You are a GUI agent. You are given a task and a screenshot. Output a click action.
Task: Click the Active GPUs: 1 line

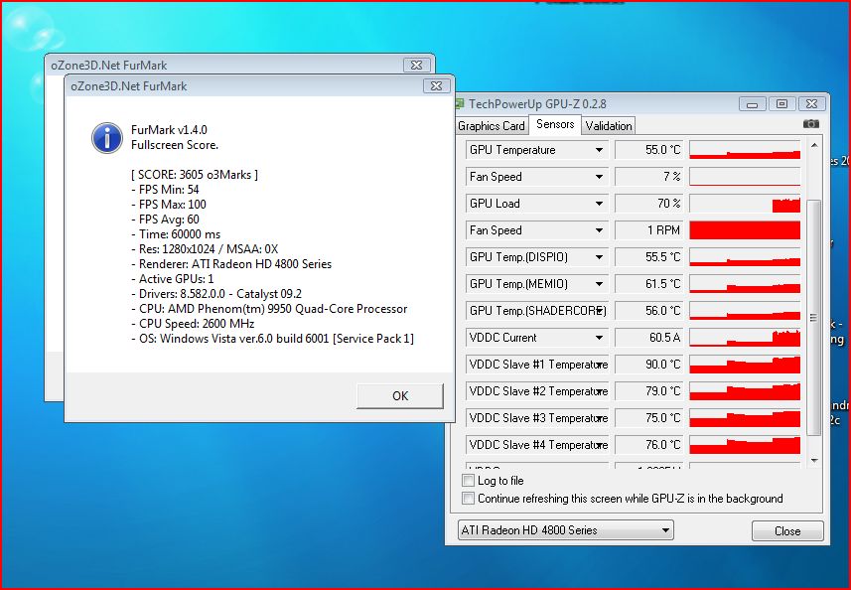tap(173, 279)
